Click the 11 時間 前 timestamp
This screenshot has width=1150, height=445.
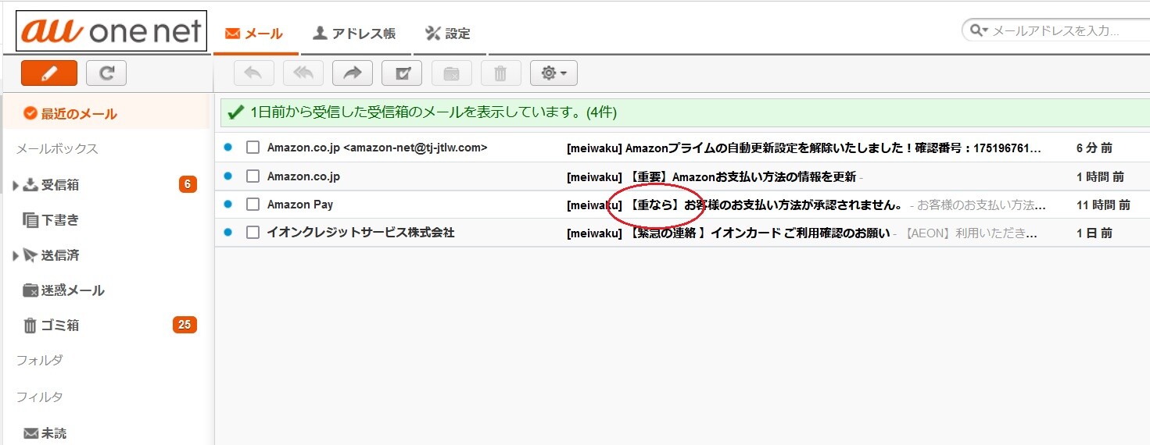click(1103, 205)
